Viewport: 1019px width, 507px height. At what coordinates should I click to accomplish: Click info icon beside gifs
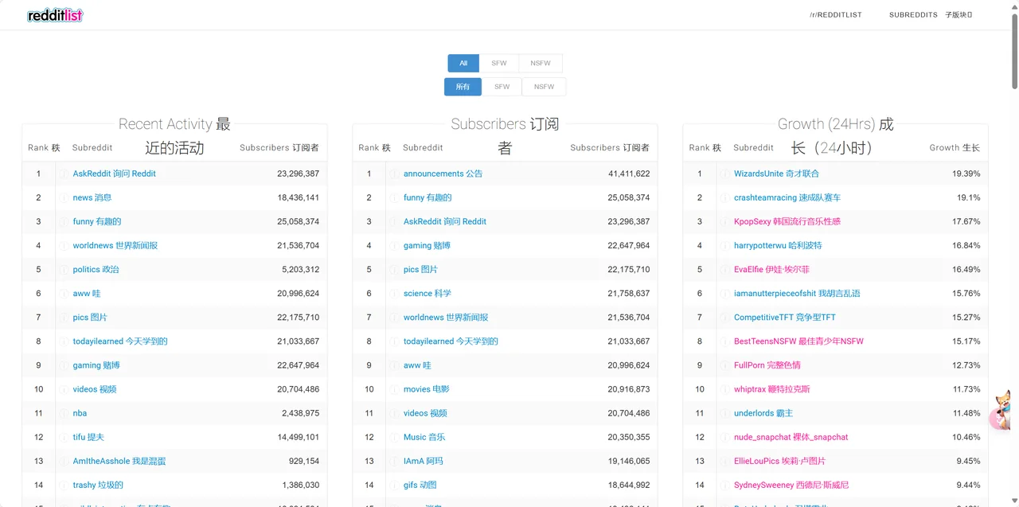[394, 485]
